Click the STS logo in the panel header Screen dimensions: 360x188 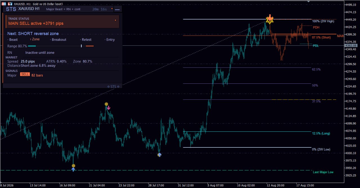[11, 9]
